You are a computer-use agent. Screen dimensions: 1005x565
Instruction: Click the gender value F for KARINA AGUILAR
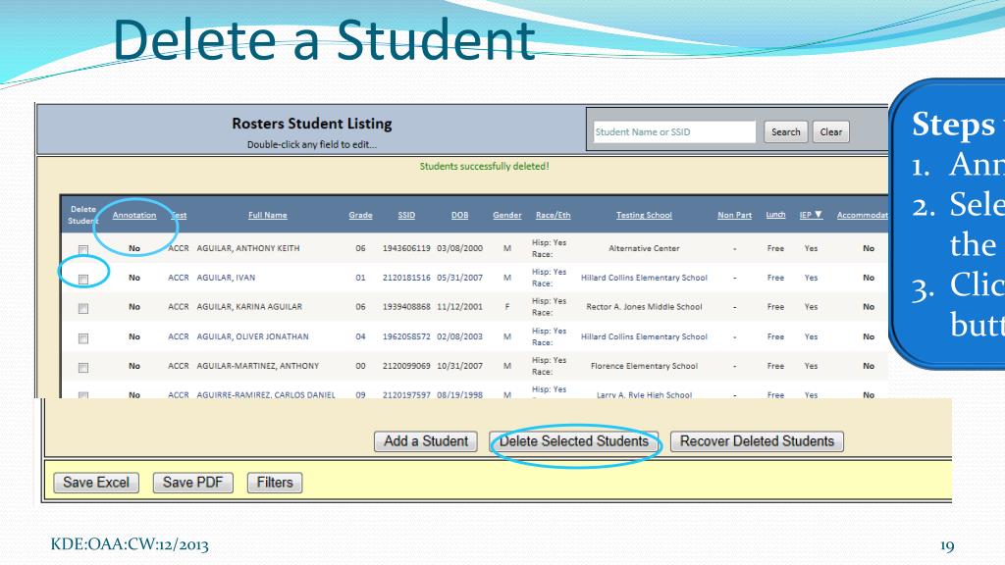point(507,307)
